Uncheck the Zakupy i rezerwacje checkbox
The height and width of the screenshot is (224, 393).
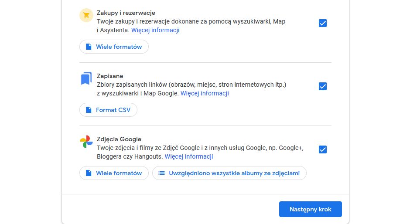(323, 23)
